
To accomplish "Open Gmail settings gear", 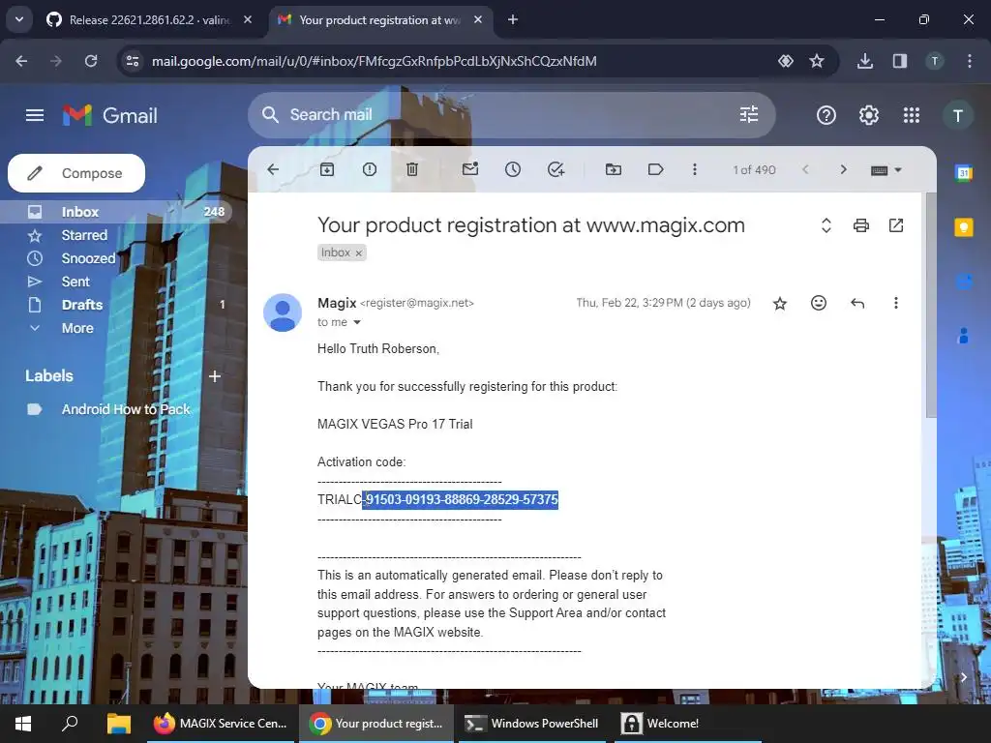I will pos(868,115).
